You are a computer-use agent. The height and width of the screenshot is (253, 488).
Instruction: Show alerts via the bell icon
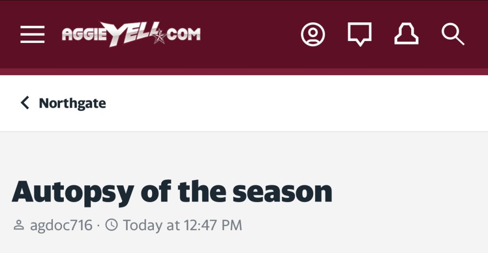tap(406, 35)
